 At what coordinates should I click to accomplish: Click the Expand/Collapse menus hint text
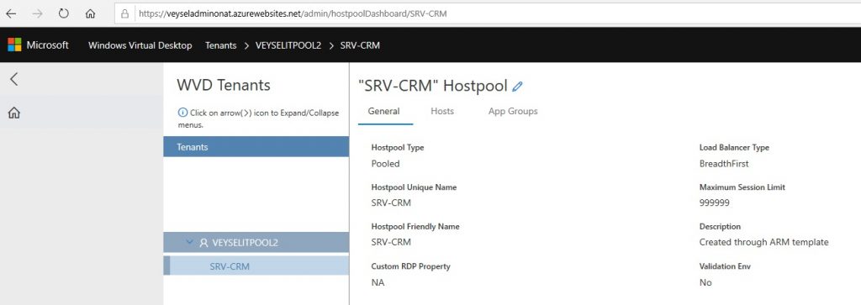(259, 118)
